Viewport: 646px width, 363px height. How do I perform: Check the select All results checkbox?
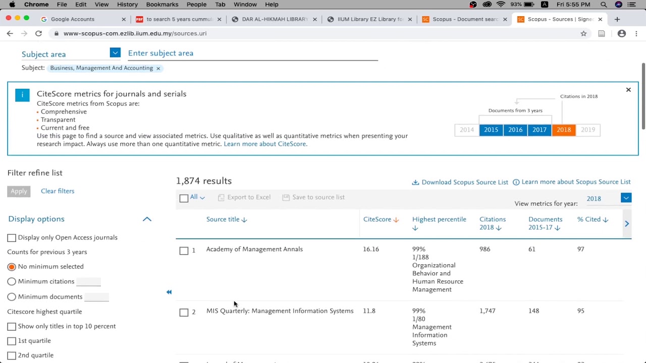(x=184, y=198)
